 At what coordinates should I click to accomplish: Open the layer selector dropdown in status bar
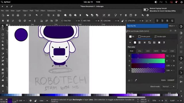(x=43, y=100)
